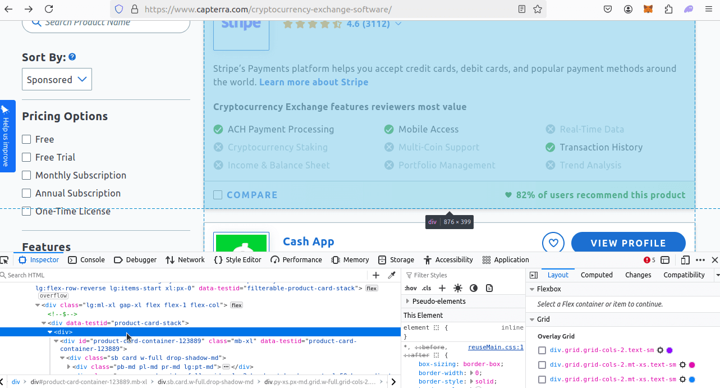Change blue grid overlay color swatch

692,380
